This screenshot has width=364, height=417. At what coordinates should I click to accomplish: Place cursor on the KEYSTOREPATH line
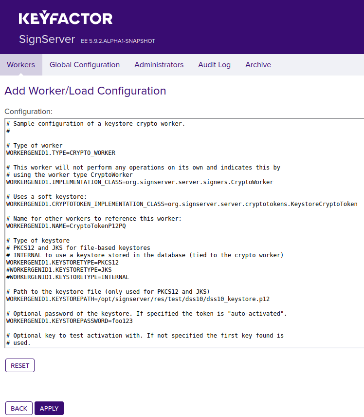[x=138, y=299]
